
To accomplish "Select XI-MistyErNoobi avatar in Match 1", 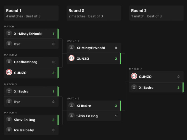I will [9, 34].
